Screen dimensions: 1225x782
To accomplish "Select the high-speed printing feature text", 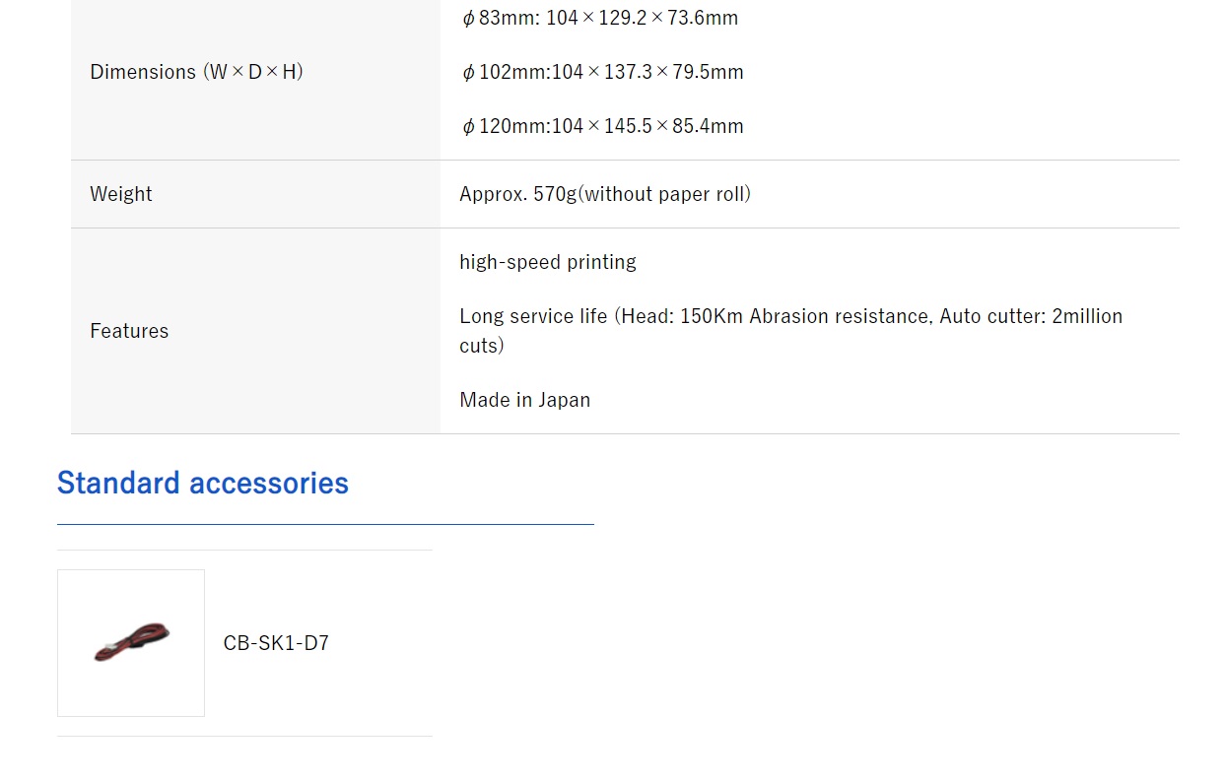I will point(548,262).
